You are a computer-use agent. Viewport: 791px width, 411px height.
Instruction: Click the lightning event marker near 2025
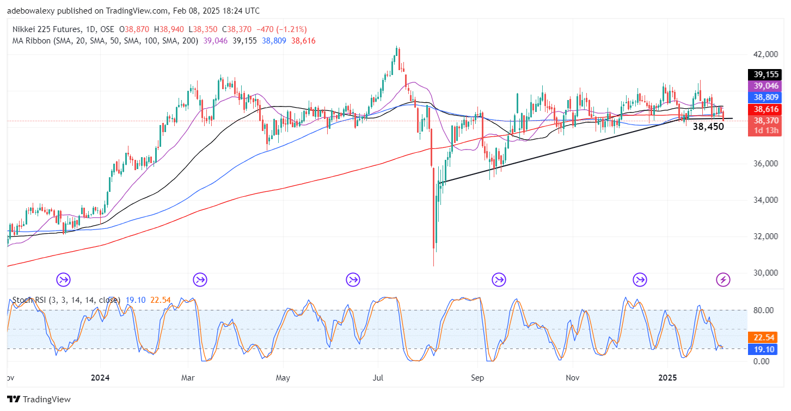pos(723,280)
